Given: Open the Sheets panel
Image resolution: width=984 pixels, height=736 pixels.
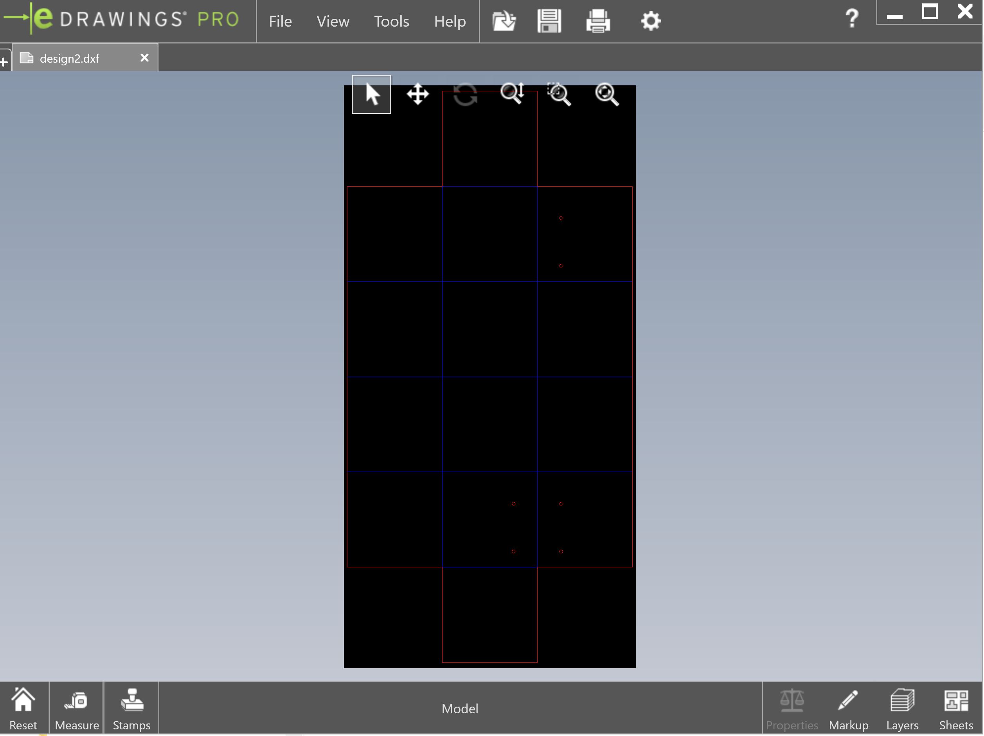Looking at the screenshot, I should [955, 709].
